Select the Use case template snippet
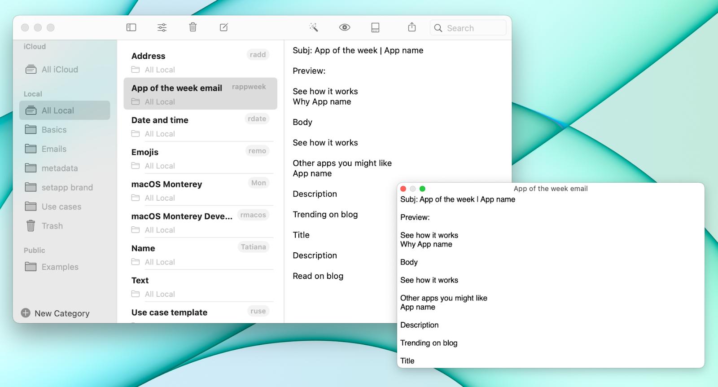This screenshot has width=718, height=387. (200, 313)
